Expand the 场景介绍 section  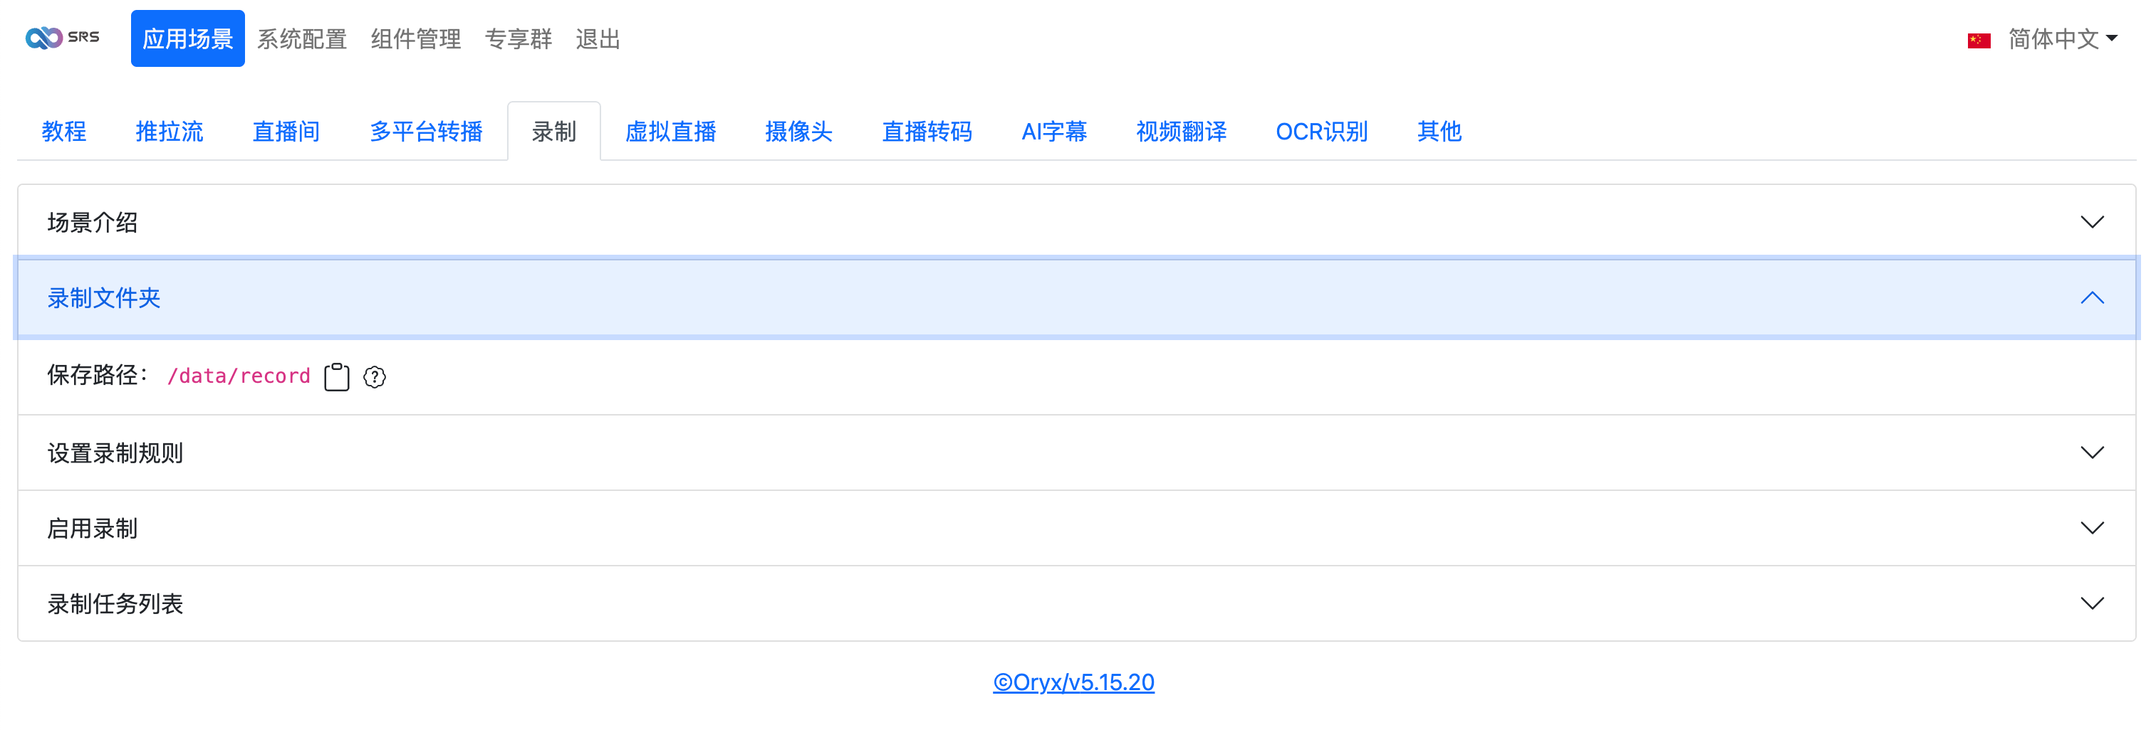[1076, 222]
